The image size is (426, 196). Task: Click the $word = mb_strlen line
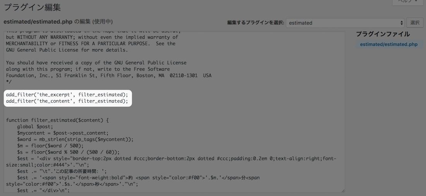coord(75,139)
